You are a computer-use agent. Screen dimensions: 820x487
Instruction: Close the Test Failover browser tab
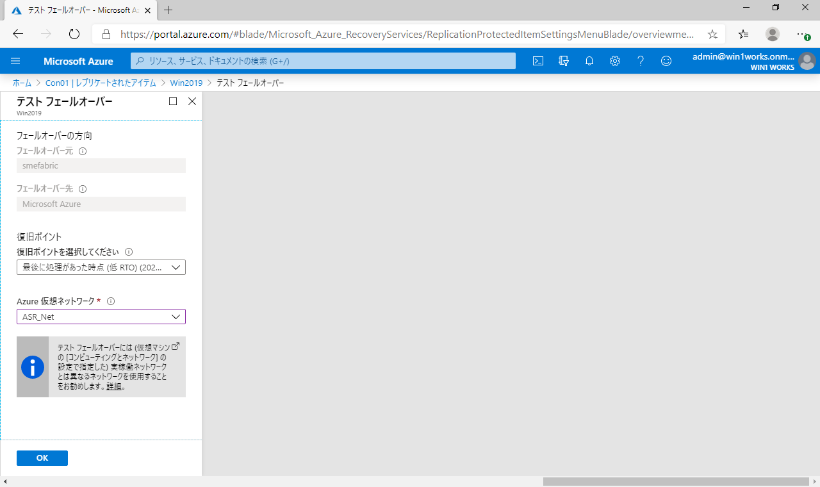(148, 10)
